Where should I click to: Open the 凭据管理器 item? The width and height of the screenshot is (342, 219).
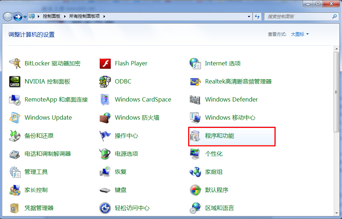coord(40,208)
